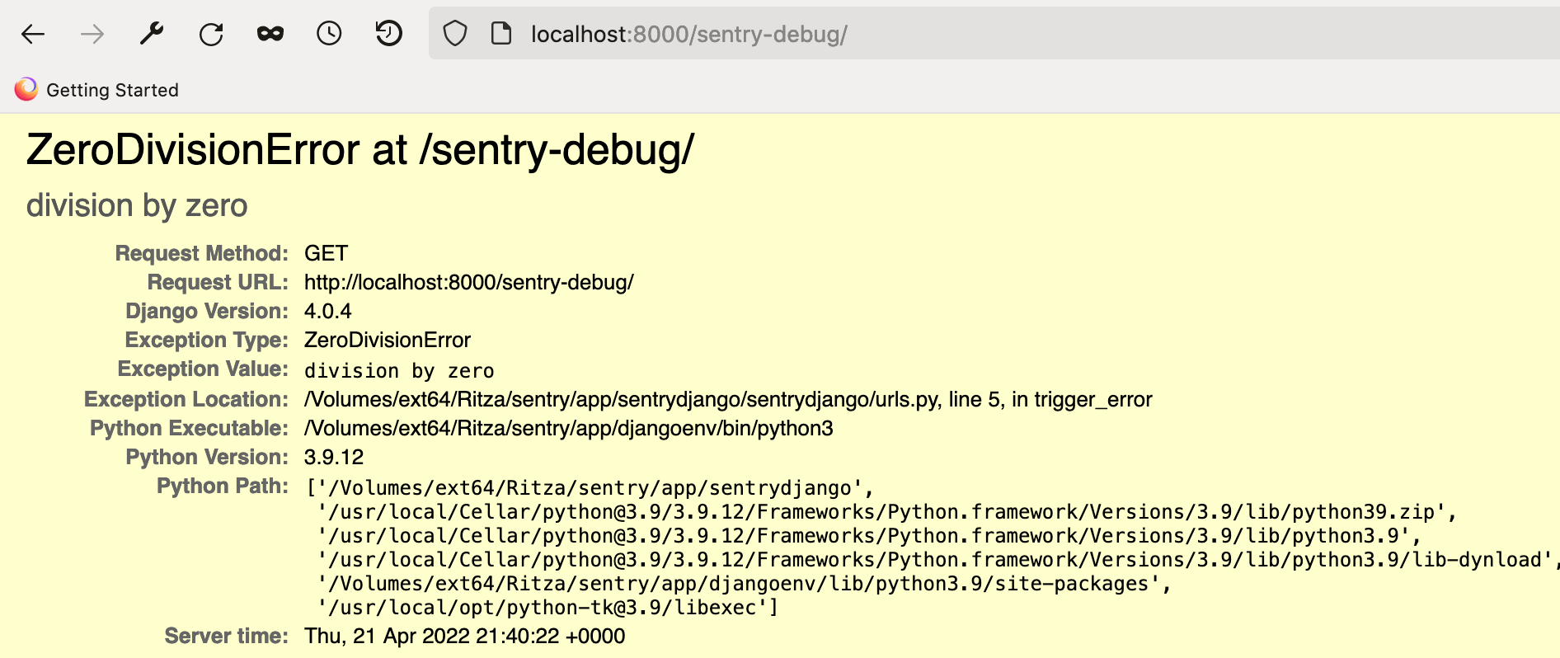
Task: Click the ZeroDivisionError at /sentry-debug/ heading
Action: (x=359, y=150)
